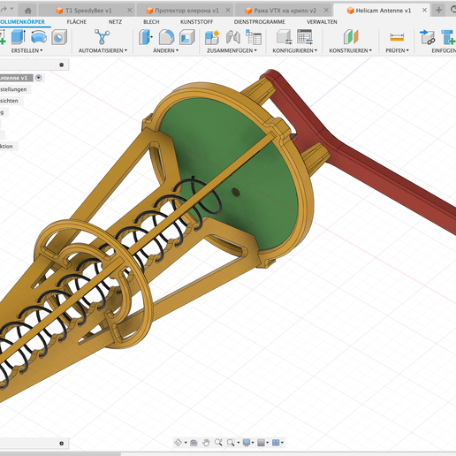Viewport: 456px width, 456px height.
Task: Click the Configure model icon
Action: point(285,37)
